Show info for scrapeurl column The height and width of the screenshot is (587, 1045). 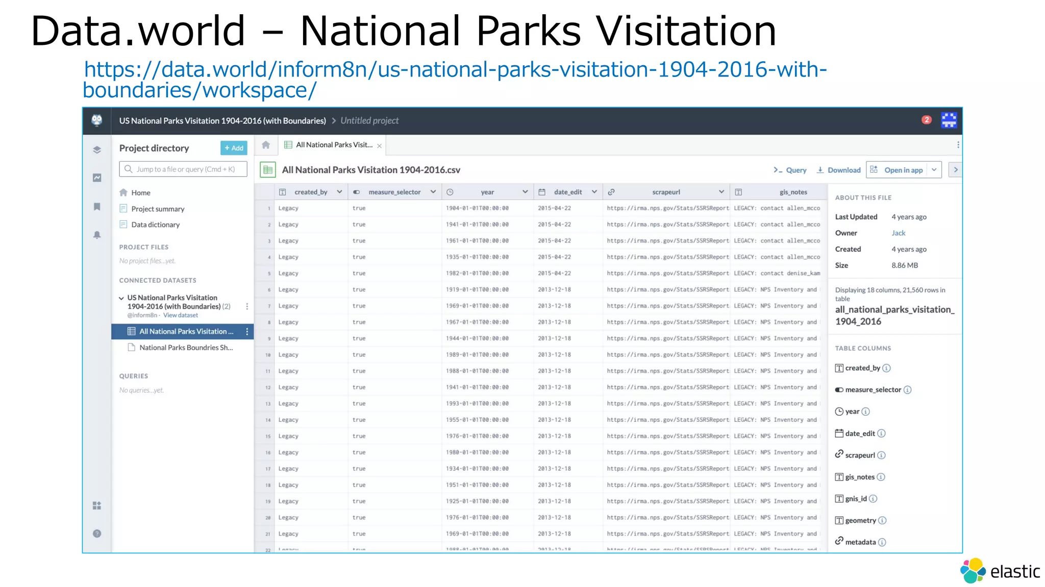coord(882,455)
